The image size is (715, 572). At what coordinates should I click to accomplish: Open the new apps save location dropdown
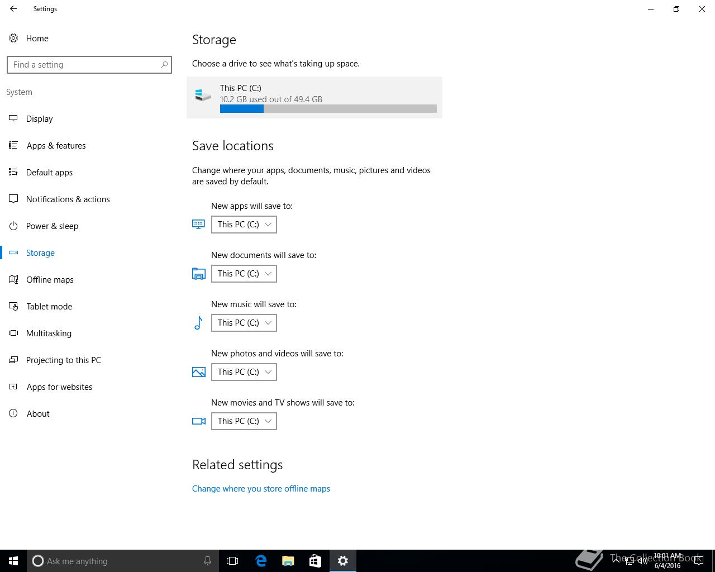point(244,225)
